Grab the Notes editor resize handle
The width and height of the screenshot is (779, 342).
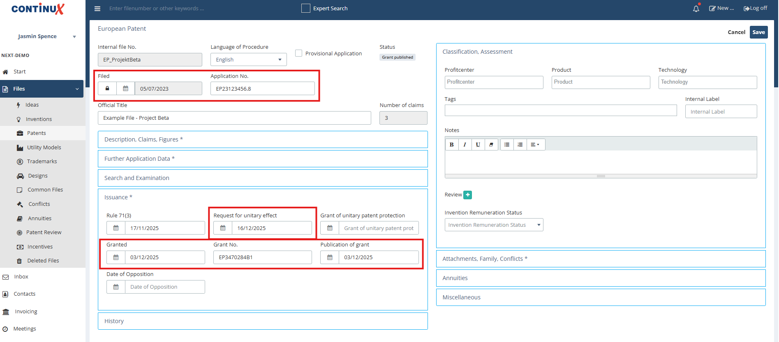pos(601,176)
